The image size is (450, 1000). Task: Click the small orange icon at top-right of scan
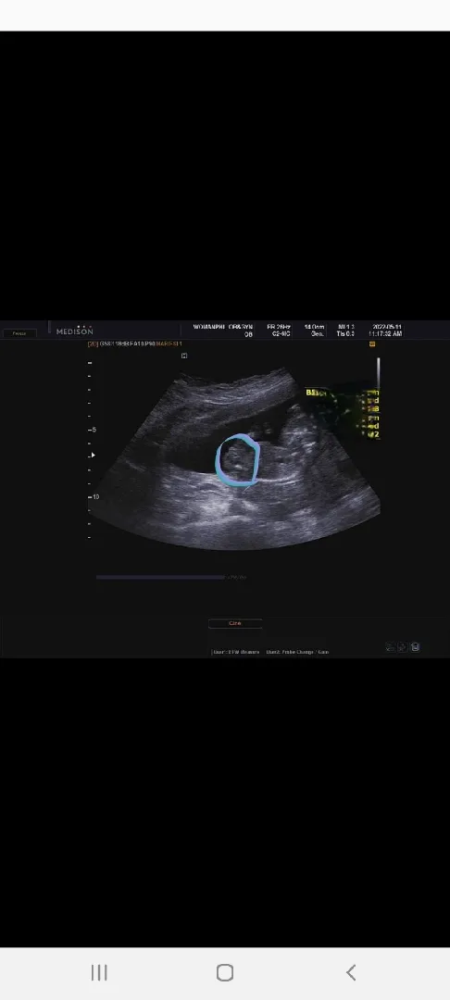pyautogui.click(x=372, y=344)
